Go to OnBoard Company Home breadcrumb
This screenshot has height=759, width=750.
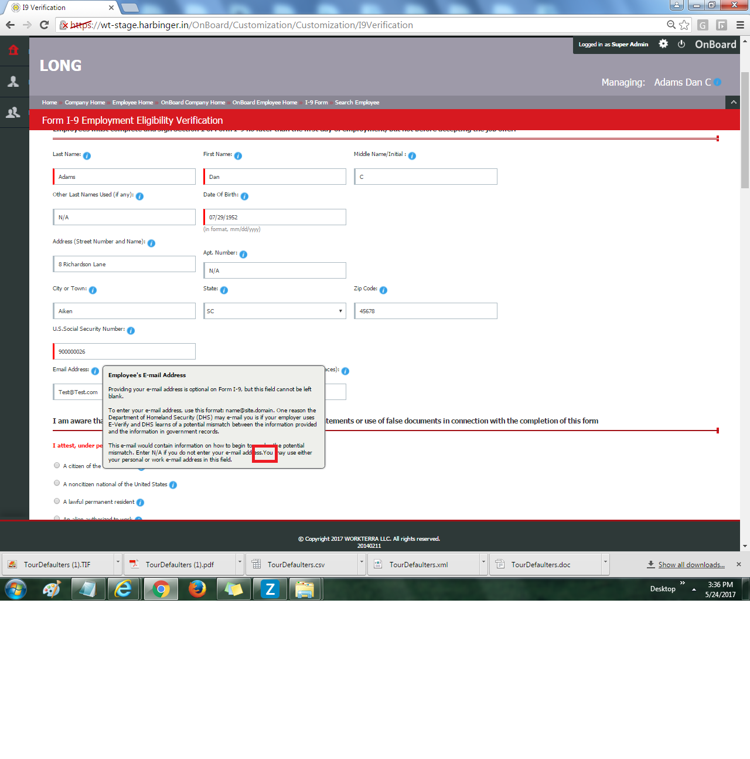pos(193,103)
